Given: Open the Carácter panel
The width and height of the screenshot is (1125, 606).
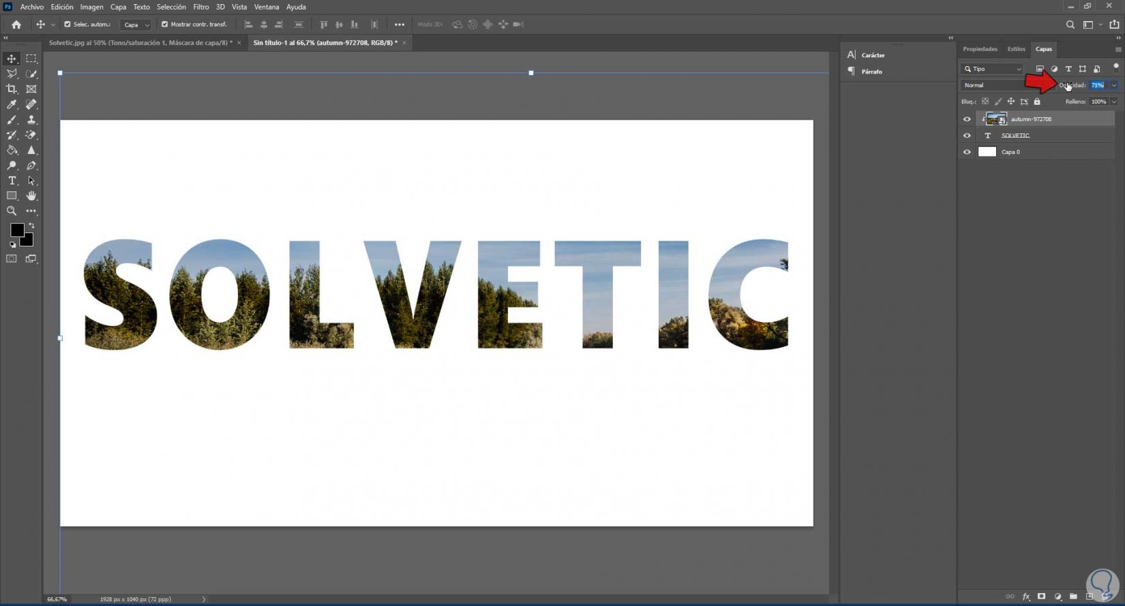Looking at the screenshot, I should (x=873, y=55).
